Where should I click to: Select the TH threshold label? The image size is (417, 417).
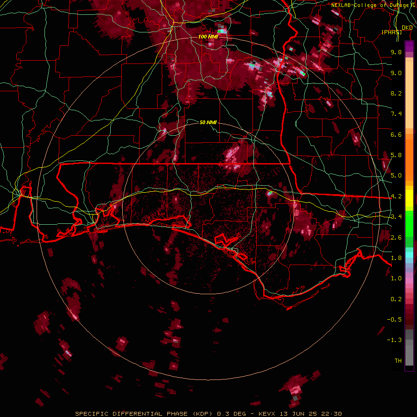click(x=398, y=361)
